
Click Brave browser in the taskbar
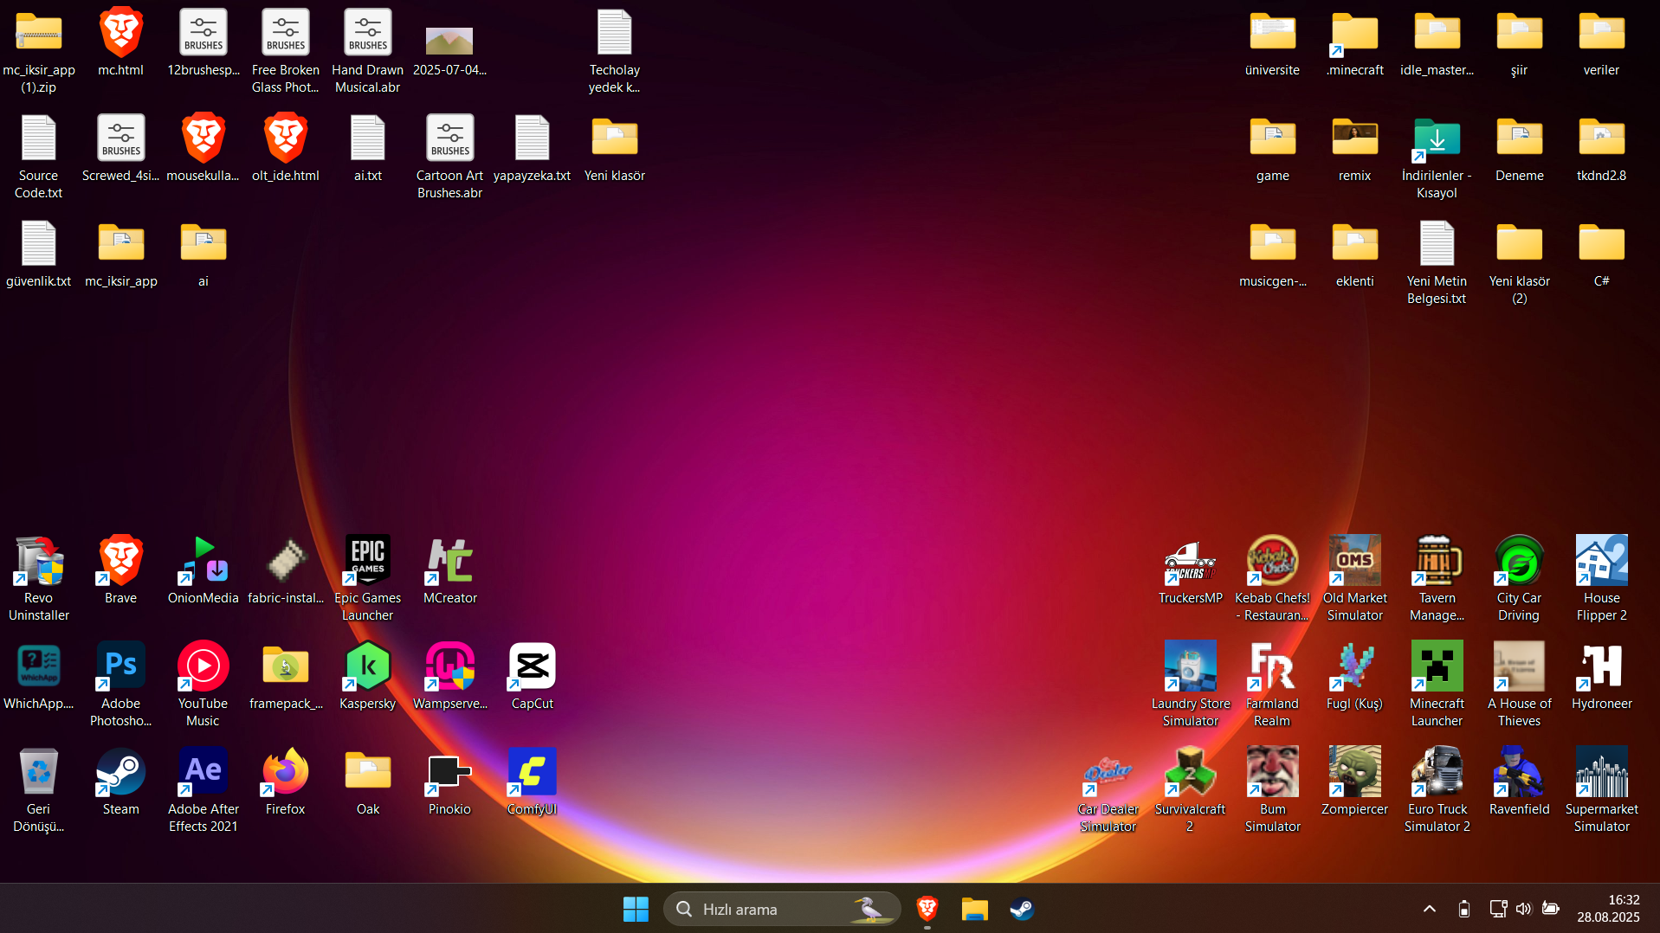(x=927, y=909)
